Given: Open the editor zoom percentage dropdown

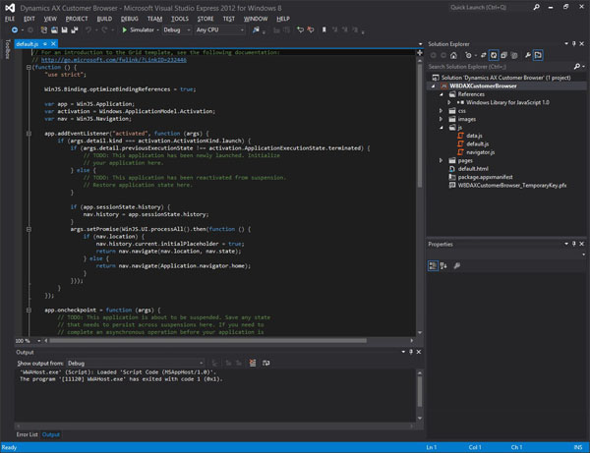Looking at the screenshot, I should (x=38, y=341).
